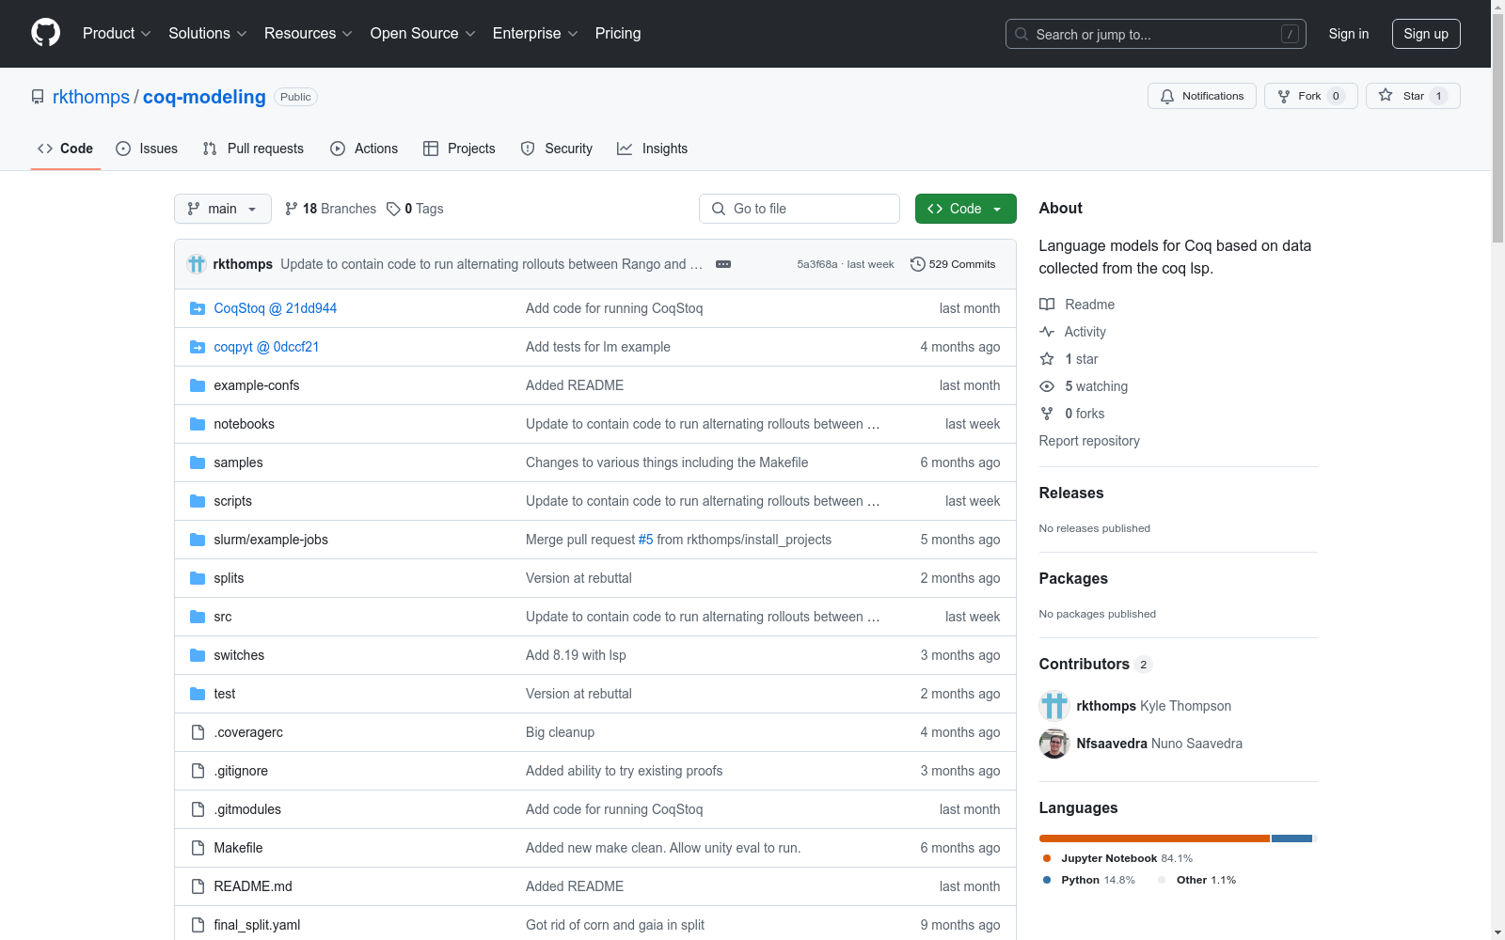Click the Jupyter Notebook 84.1% language label
Image resolution: width=1505 pixels, height=940 pixels.
point(1117,858)
